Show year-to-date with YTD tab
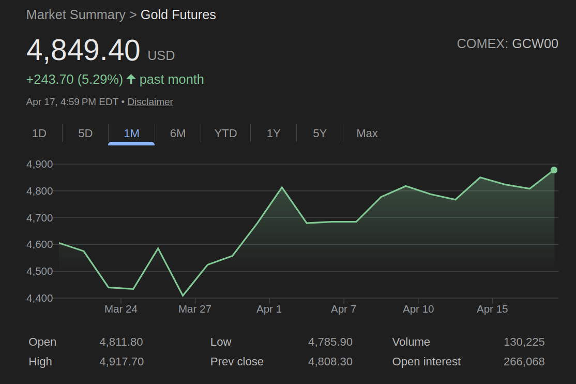Screen dimensions: 576x384 coord(225,133)
